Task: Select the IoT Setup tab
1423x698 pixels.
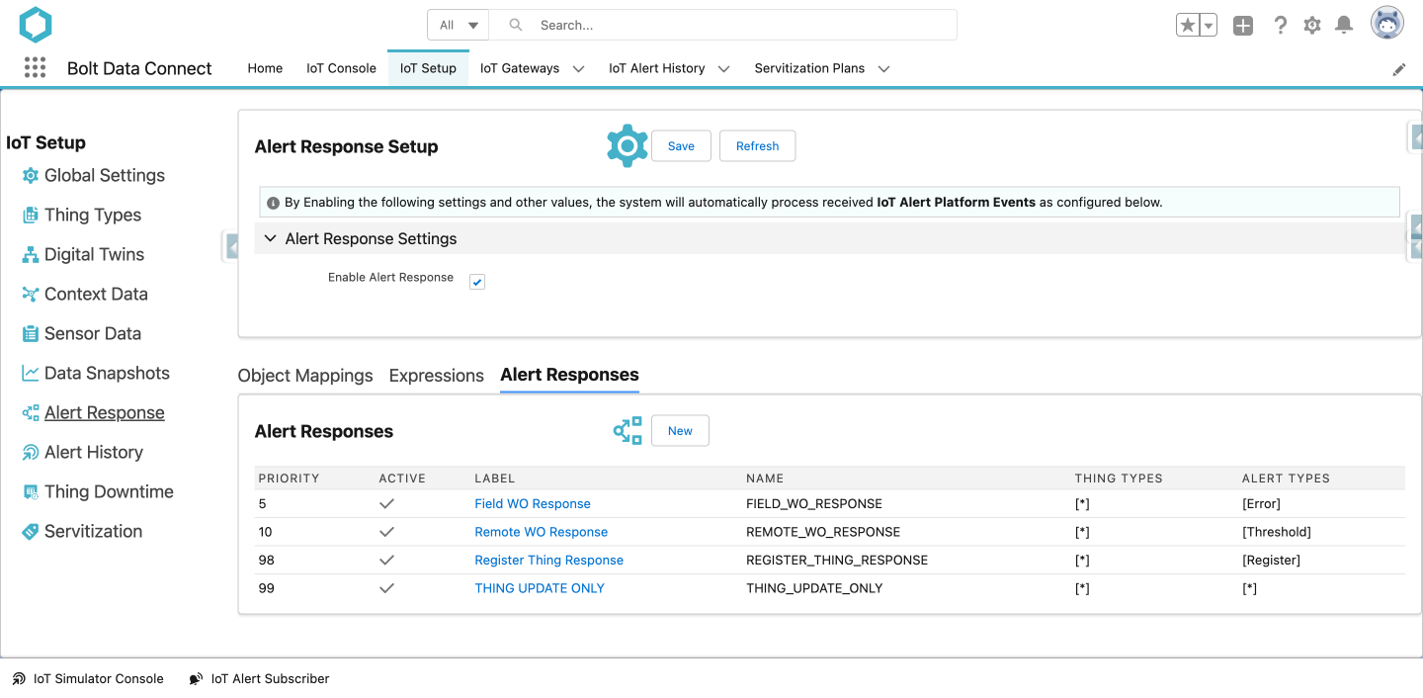Action: point(428,68)
